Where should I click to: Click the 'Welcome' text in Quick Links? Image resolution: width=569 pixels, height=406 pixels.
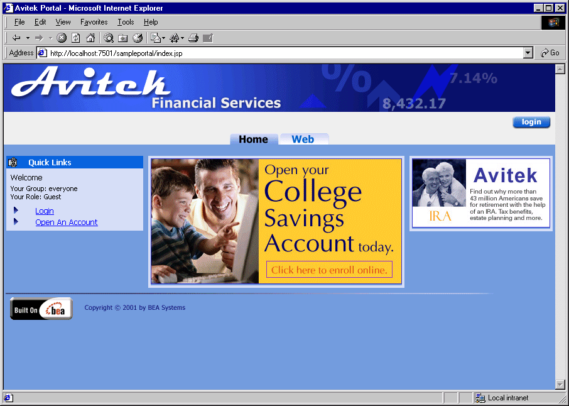26,178
